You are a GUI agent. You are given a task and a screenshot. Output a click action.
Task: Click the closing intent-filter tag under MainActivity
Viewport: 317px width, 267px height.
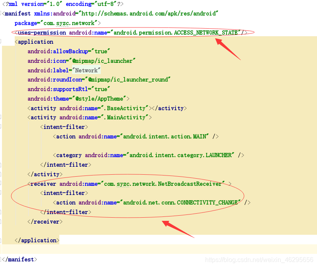[x=66, y=165]
